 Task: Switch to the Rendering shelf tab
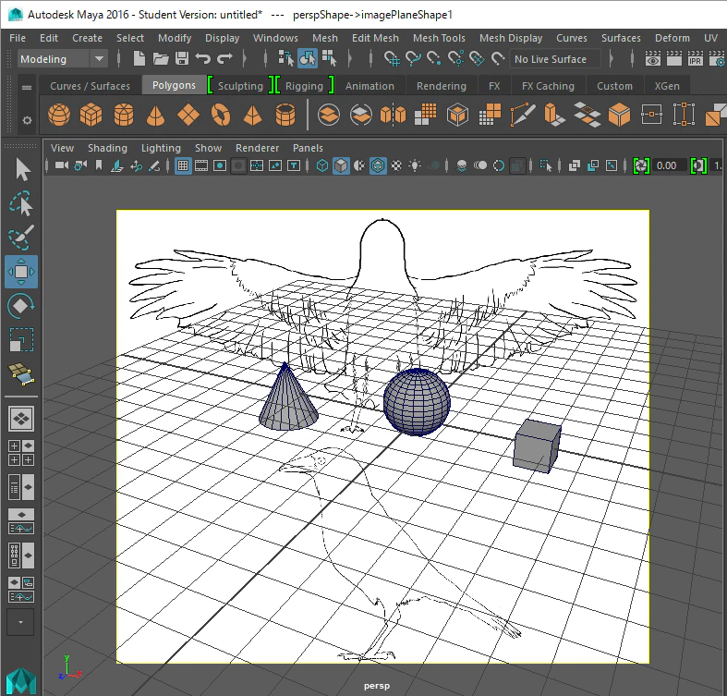442,86
